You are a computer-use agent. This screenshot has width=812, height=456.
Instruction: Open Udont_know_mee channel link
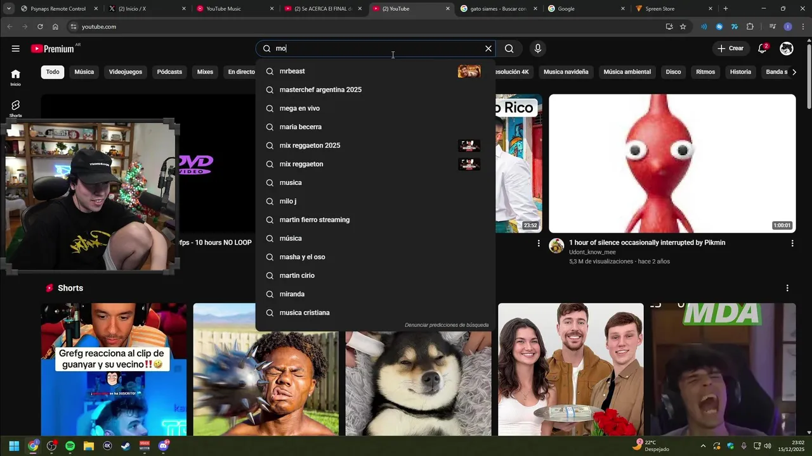coord(592,252)
